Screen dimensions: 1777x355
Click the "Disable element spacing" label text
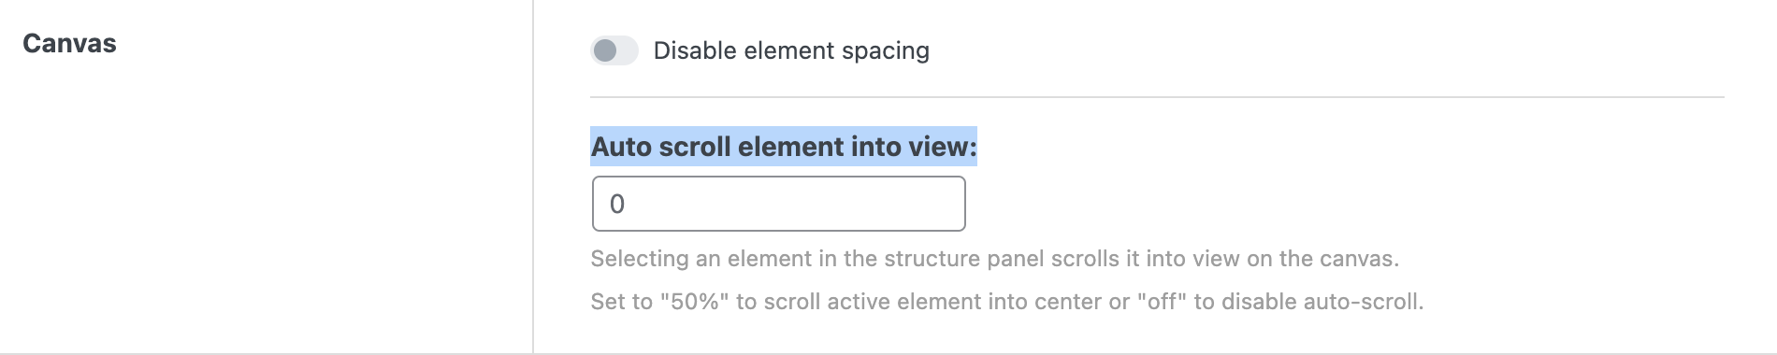click(791, 50)
